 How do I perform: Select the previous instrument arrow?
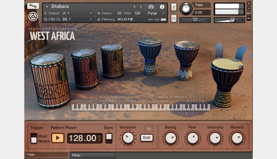coord(134,7)
